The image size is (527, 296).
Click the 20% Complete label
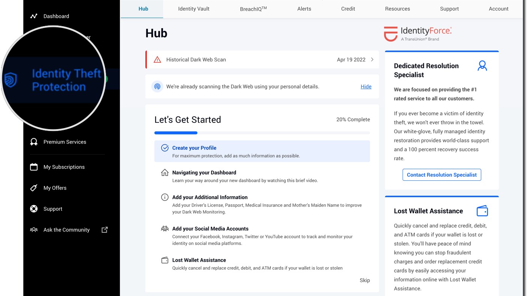353,119
